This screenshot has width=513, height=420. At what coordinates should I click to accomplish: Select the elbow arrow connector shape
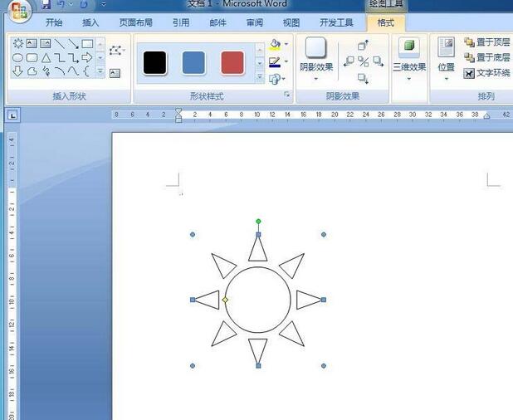73,58
